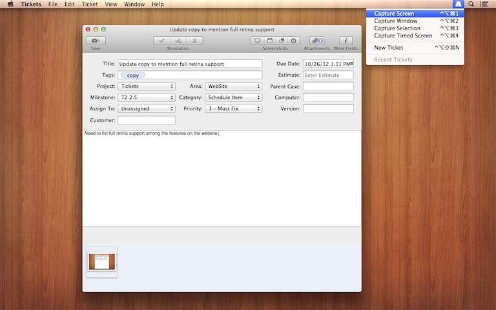
Task: Click the window capture icon under Screenshots
Action: 270,41
